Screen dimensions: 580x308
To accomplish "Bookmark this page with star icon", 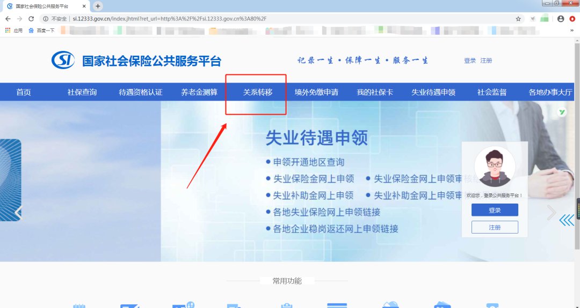I will (x=518, y=19).
